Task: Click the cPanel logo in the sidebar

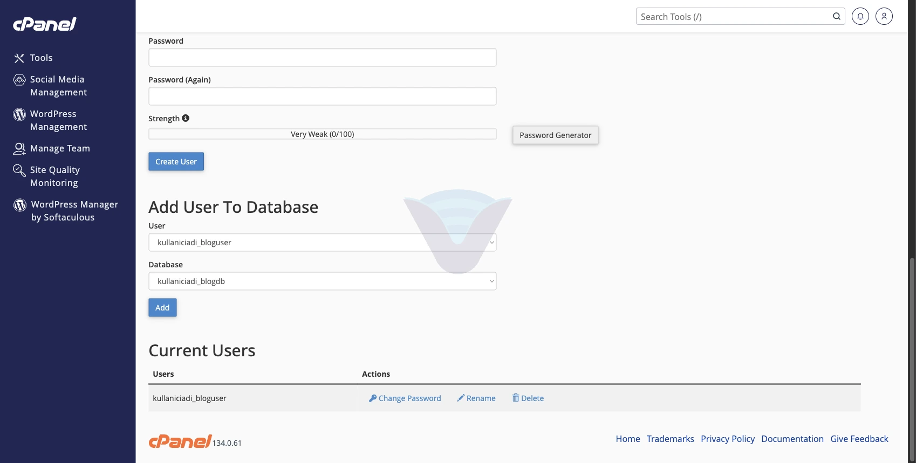Action: (x=45, y=24)
